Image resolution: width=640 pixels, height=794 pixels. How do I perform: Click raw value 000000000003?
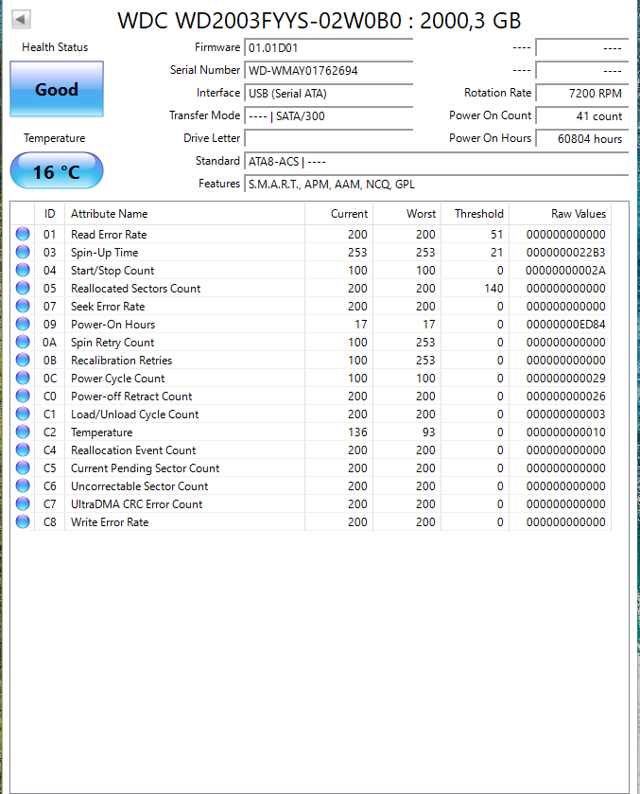coord(565,415)
